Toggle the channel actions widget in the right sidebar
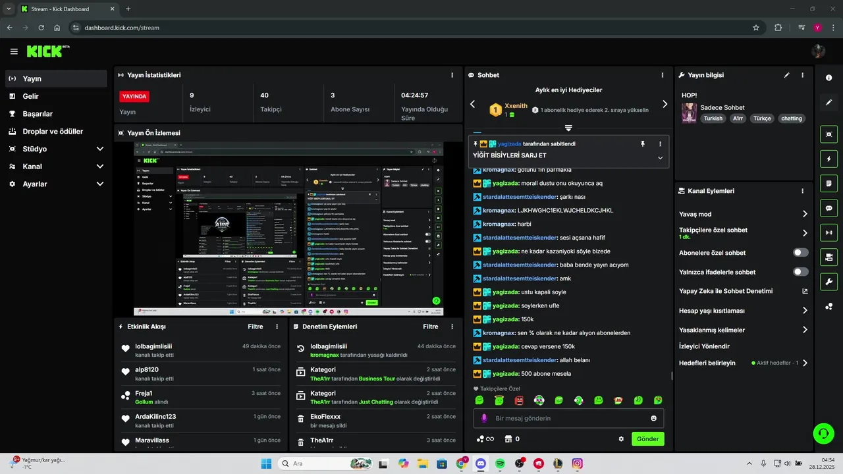843x474 pixels. point(829,257)
